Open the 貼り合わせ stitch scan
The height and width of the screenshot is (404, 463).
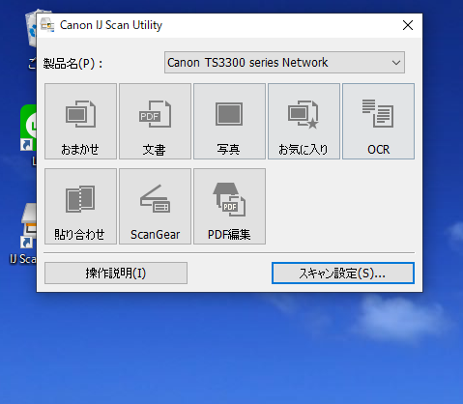point(80,206)
